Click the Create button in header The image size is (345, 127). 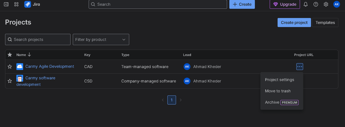point(242,4)
